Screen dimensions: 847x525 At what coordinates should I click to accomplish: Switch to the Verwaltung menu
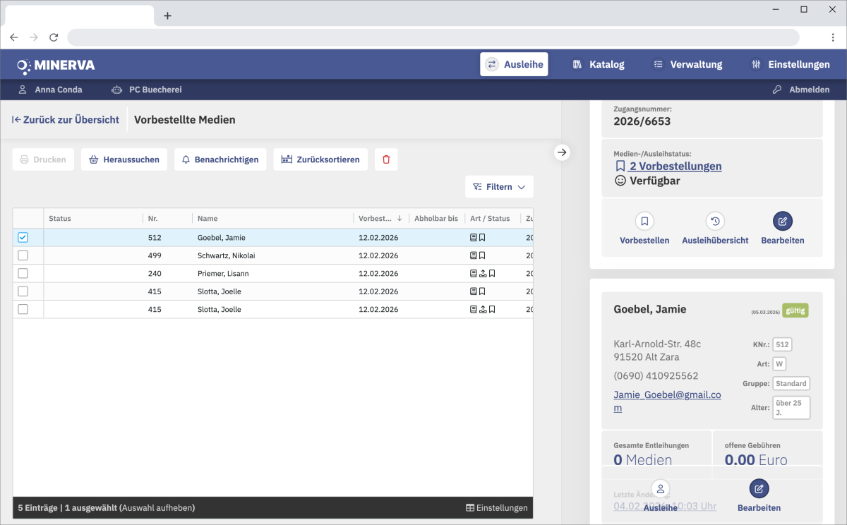point(687,64)
